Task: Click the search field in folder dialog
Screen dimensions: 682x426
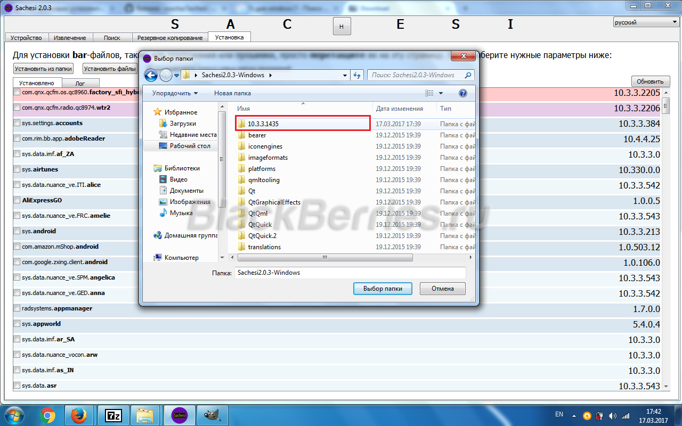Action: pyautogui.click(x=421, y=75)
